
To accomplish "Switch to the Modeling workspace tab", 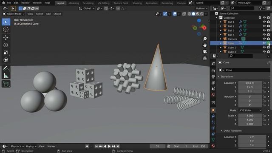I will pyautogui.click(x=74, y=3).
